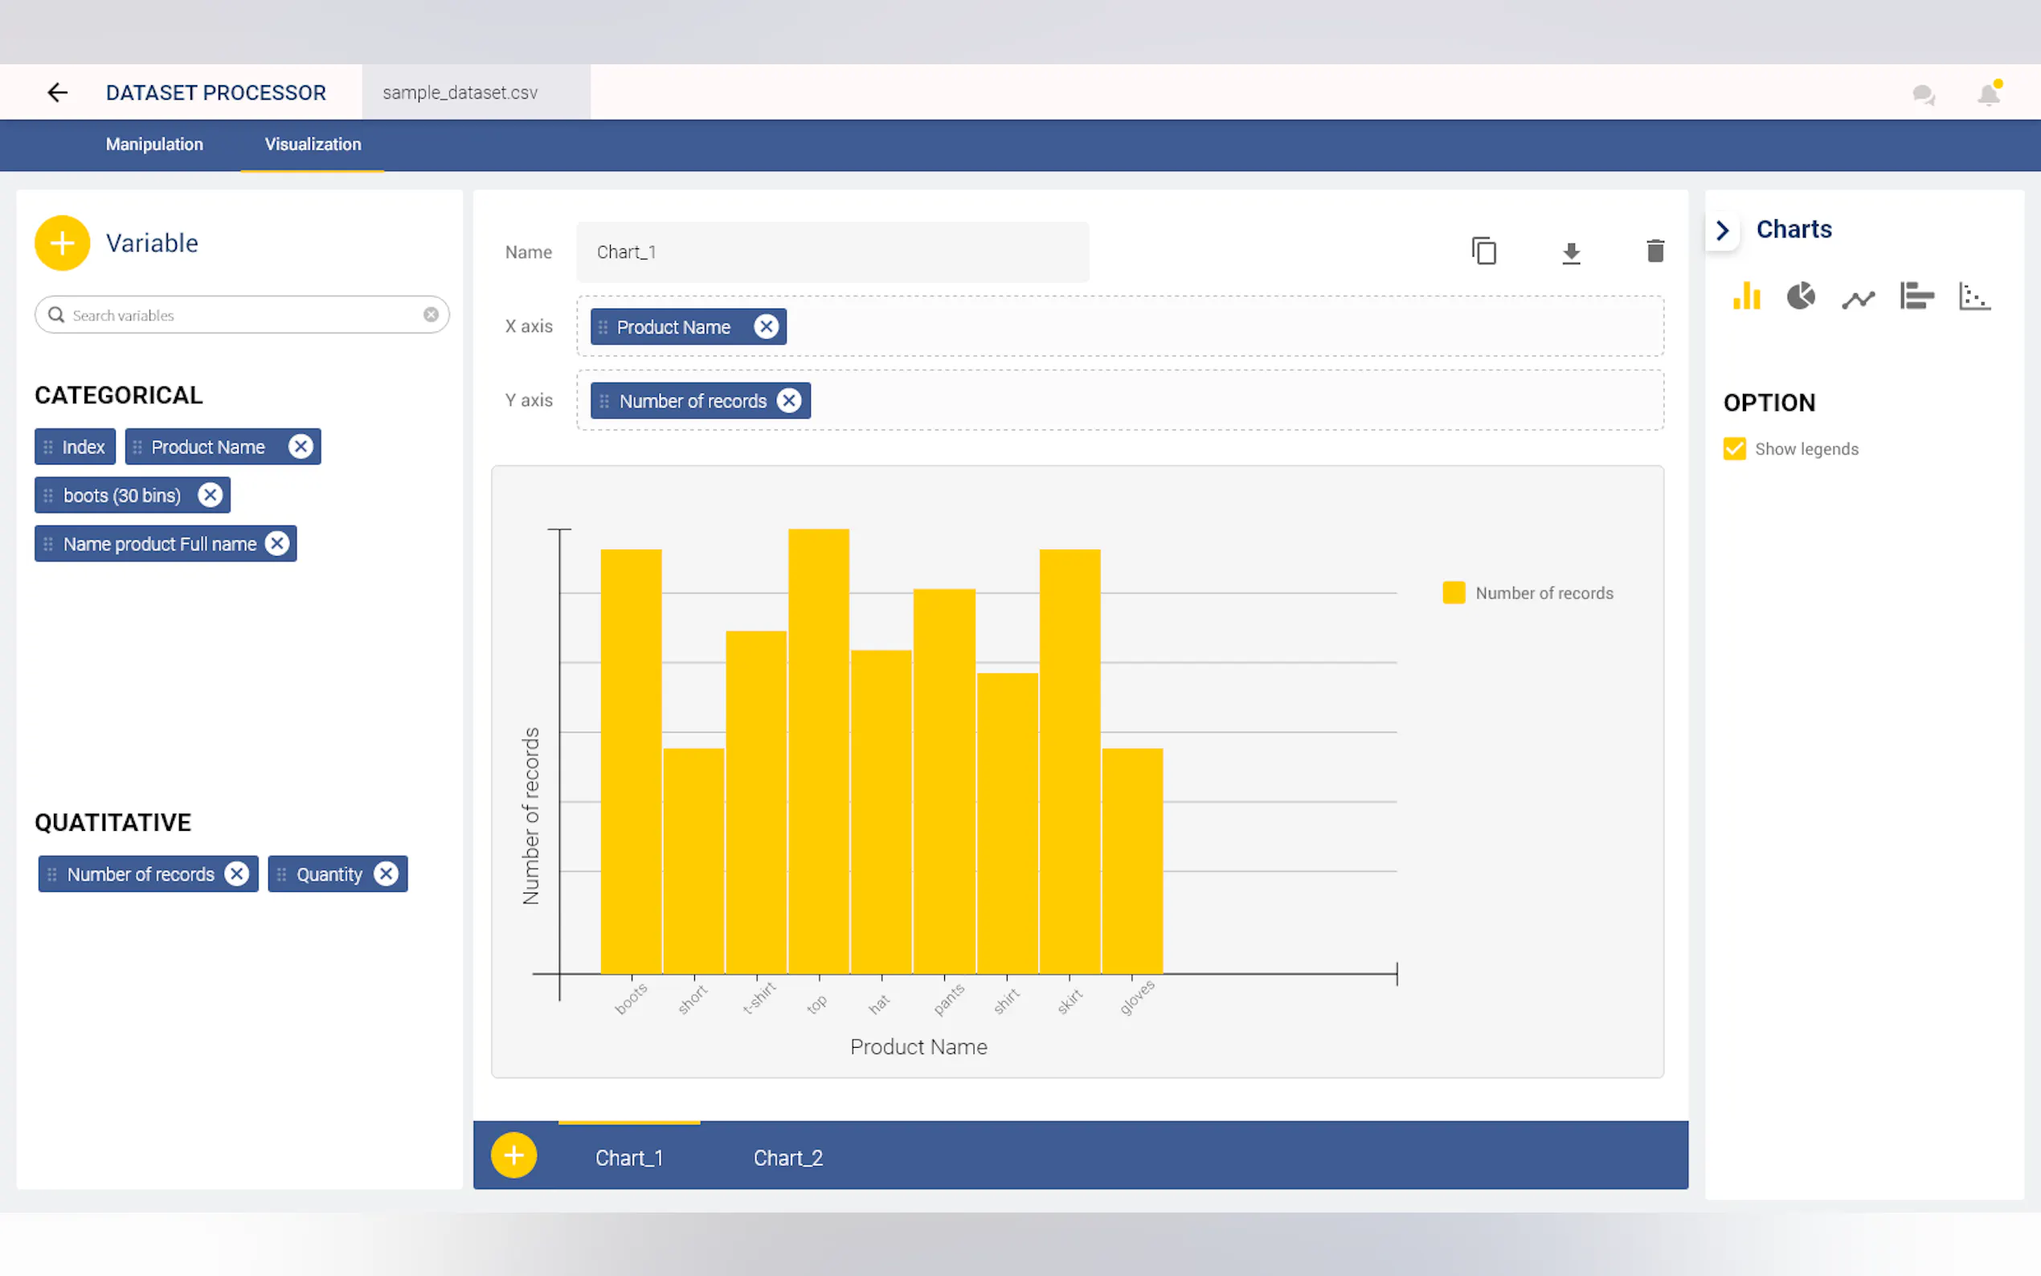This screenshot has width=2041, height=1276.
Task: Remove Product Name from X axis
Action: point(765,326)
